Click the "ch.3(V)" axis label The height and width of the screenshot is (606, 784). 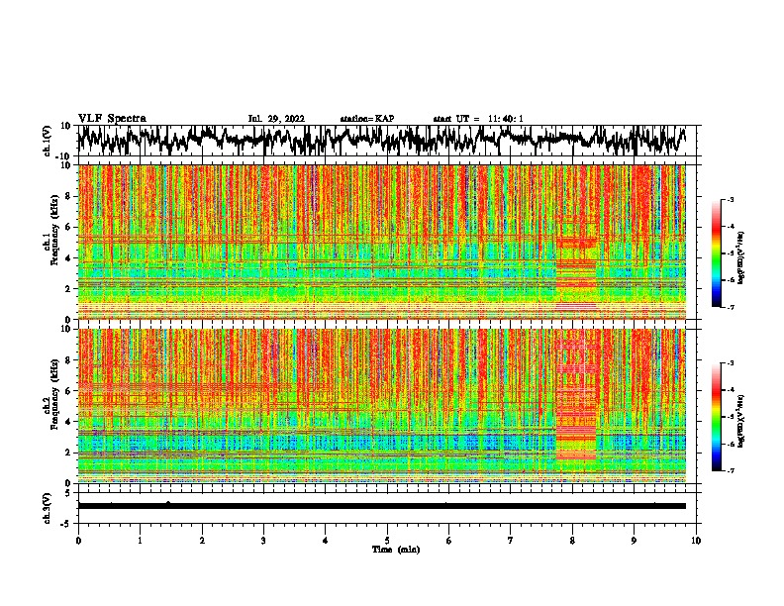pyautogui.click(x=48, y=508)
